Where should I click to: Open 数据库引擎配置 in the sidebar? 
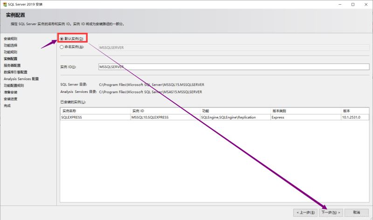(15, 72)
